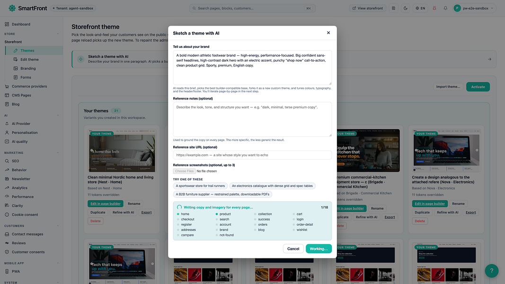Viewport: 505px width, 284px height.
Task: Select the Themes pencil icon
Action: 16,51
